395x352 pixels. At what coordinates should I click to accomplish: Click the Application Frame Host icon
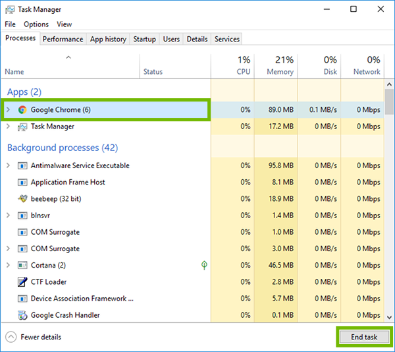click(x=22, y=183)
